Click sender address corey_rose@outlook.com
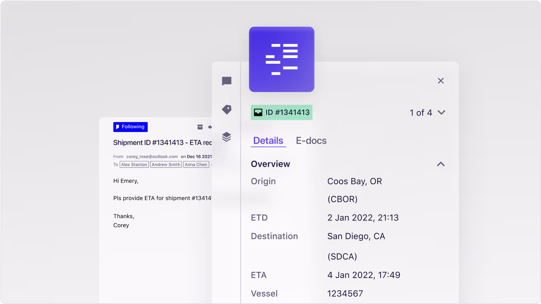This screenshot has height=304, width=541. coord(152,157)
